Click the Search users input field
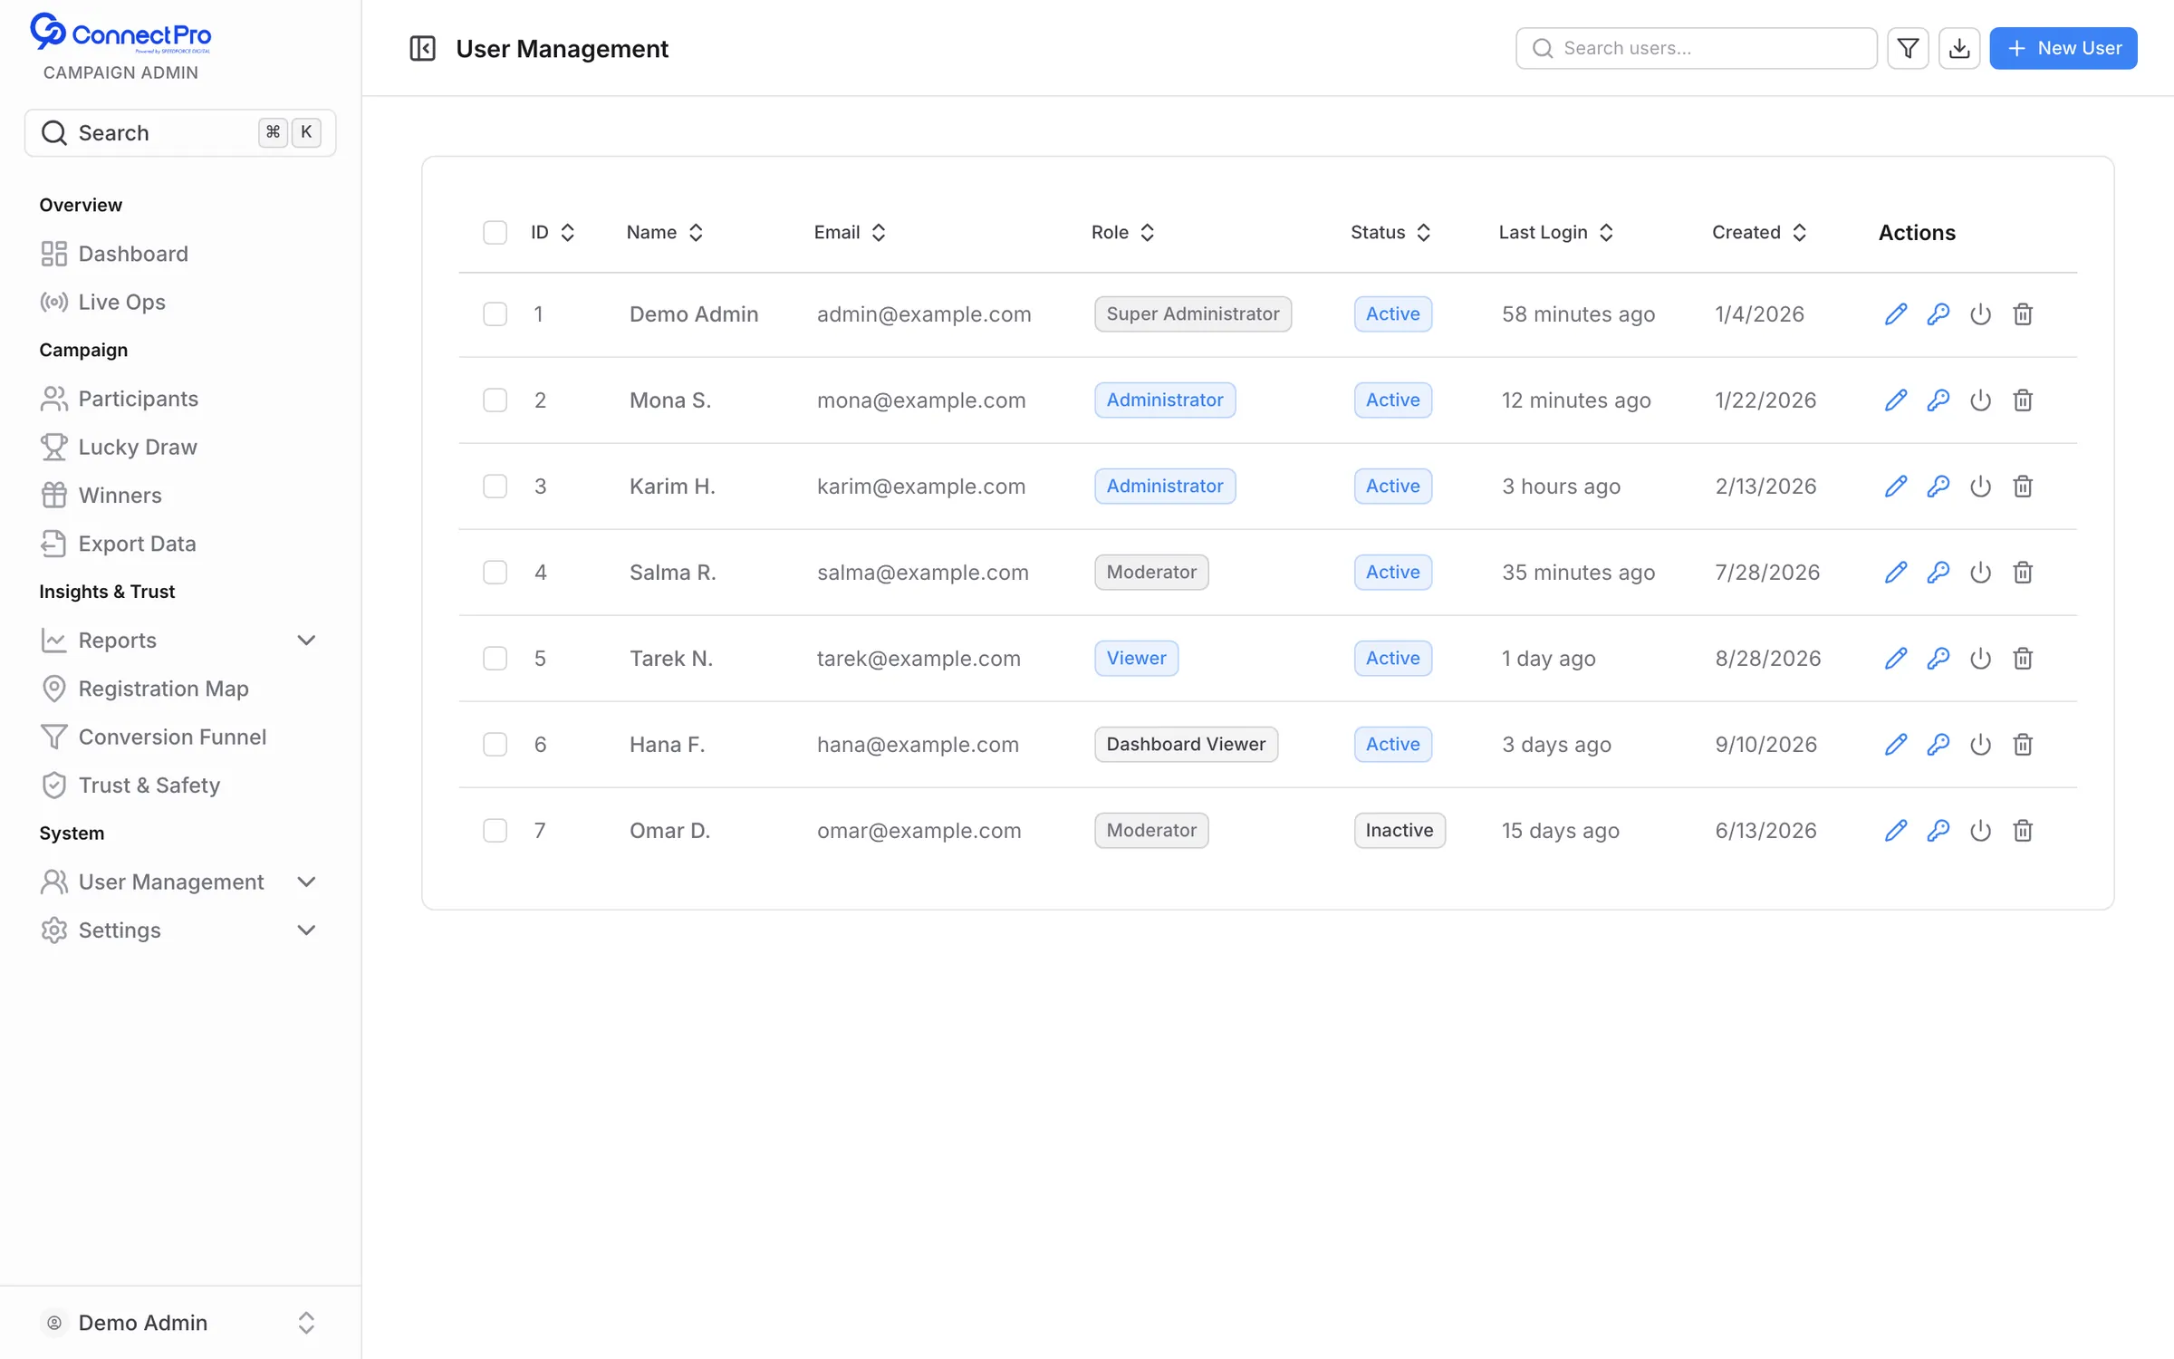 (1696, 48)
